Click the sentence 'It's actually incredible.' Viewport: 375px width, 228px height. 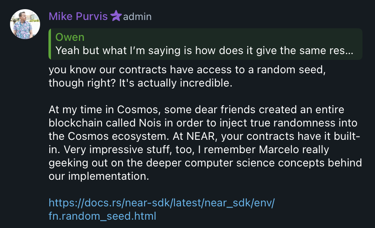click(x=176, y=83)
